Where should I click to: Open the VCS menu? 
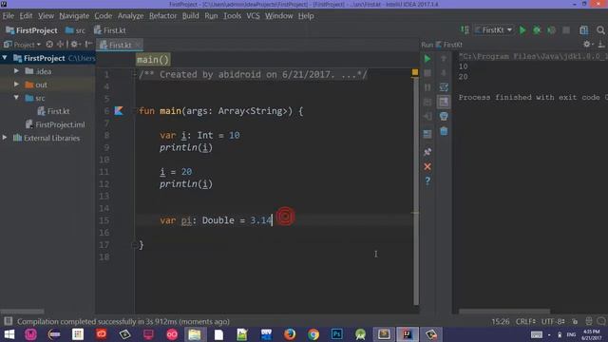[x=253, y=16]
